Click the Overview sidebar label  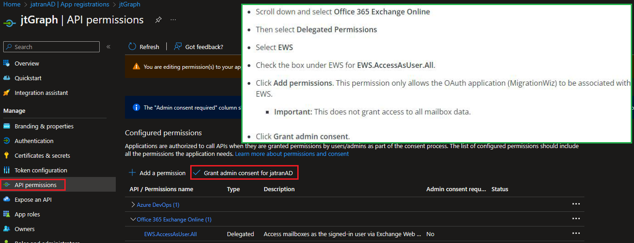[x=27, y=63]
